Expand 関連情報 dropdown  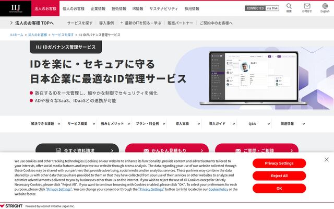[290, 124]
